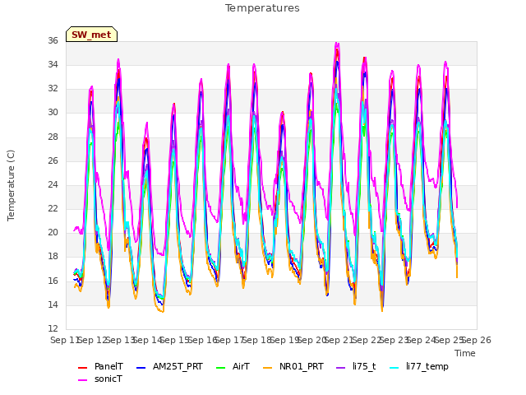Image resolution: width=526 pixels, height=395 pixels.
Task: Toggle the sonicT legend entry
Action: [100, 379]
